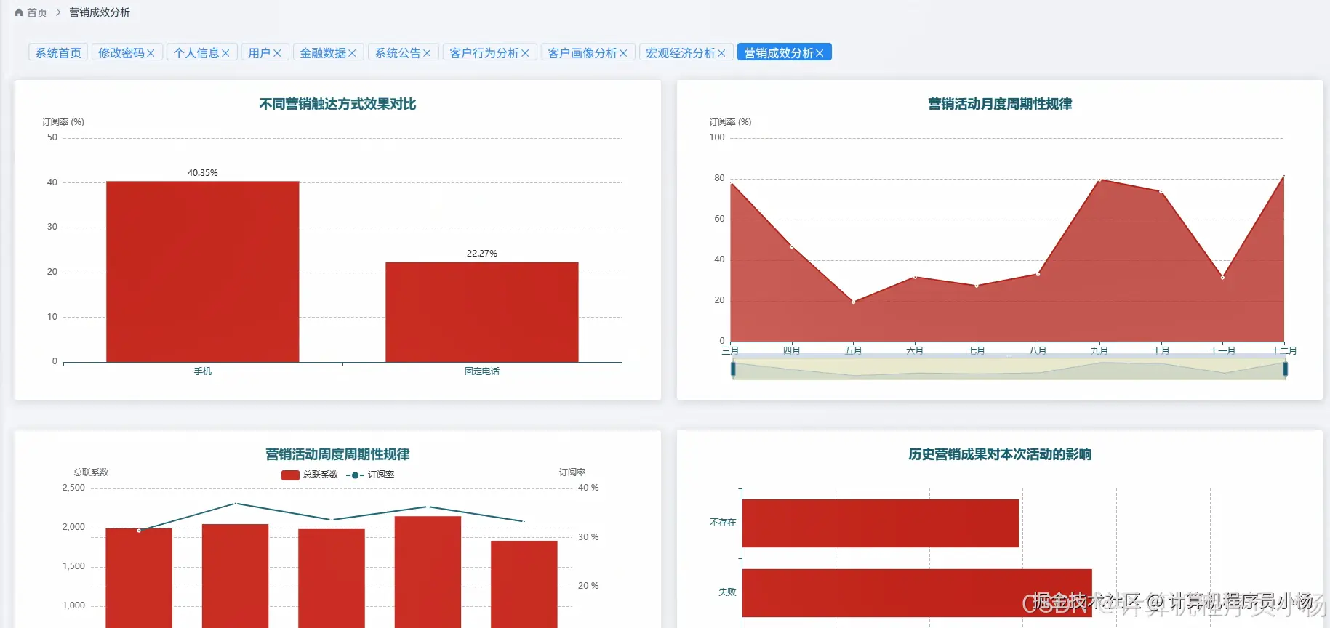Click the 手机 bar at 40.35%
This screenshot has height=628, width=1330.
pyautogui.click(x=202, y=271)
